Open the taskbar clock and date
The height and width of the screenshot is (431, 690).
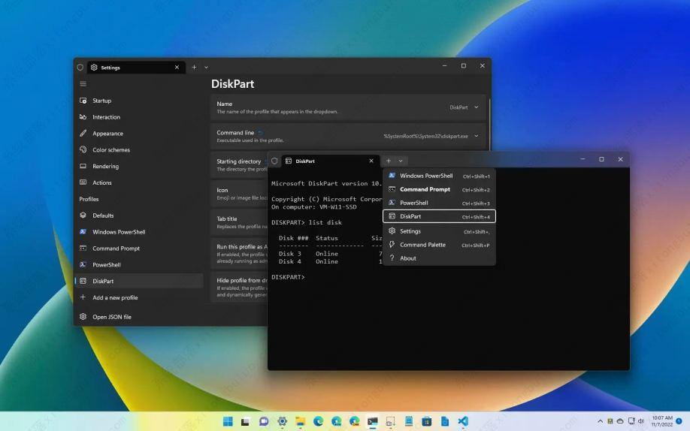click(662, 421)
